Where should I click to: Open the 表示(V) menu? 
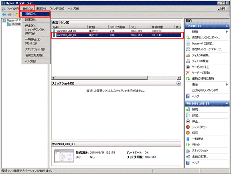point(41,9)
